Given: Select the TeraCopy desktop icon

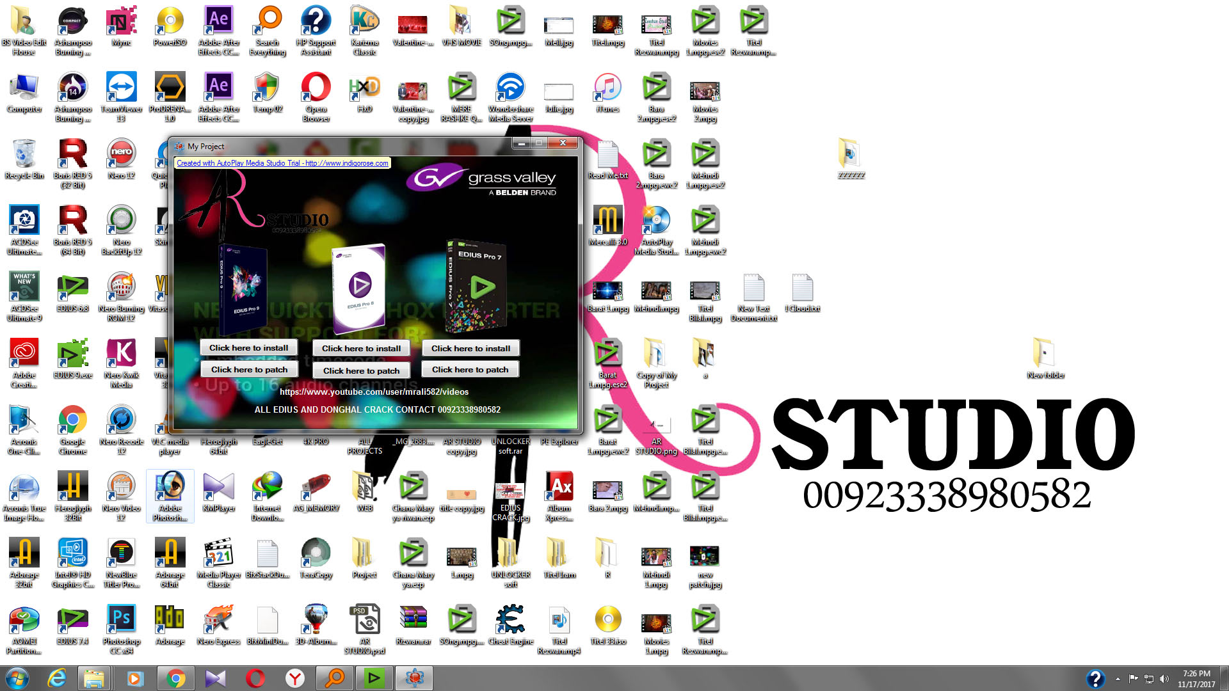Looking at the screenshot, I should [x=316, y=559].
